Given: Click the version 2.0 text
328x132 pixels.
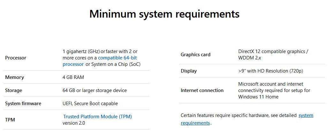Looking at the screenshot, I should (74, 123).
